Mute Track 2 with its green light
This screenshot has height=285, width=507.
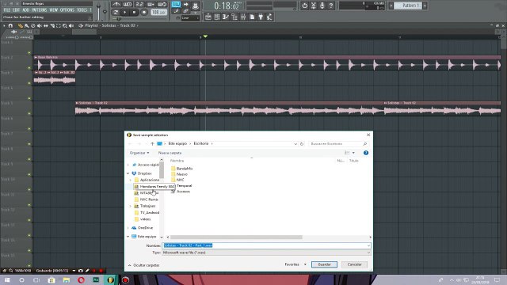(x=29, y=68)
